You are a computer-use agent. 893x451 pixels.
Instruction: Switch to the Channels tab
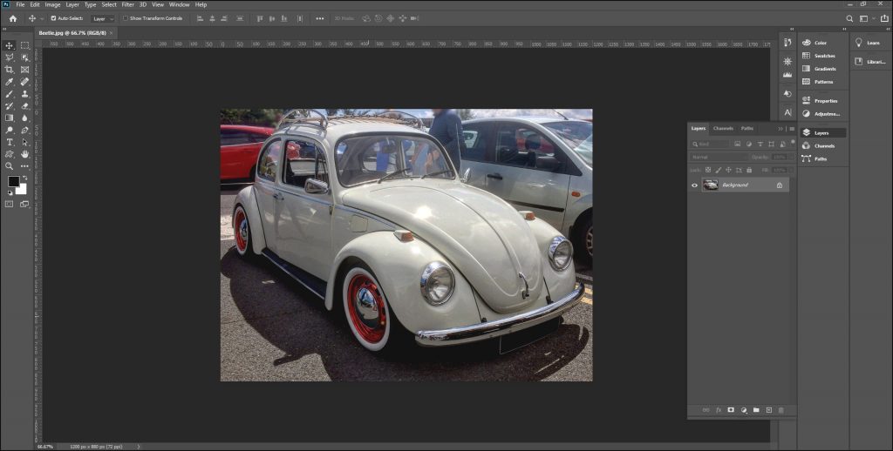click(723, 129)
